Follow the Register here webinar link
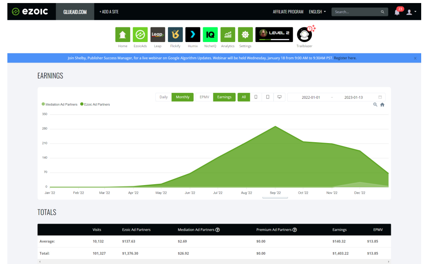Viewport: 429px width, 264px height. click(345, 58)
